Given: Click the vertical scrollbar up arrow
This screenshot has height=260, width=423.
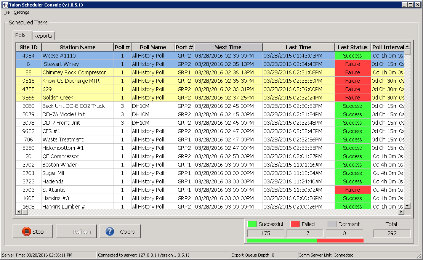Looking at the screenshot, I should point(407,46).
